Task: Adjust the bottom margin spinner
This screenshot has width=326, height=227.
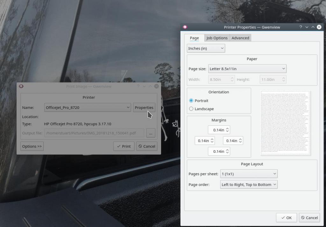Action: pos(219,152)
